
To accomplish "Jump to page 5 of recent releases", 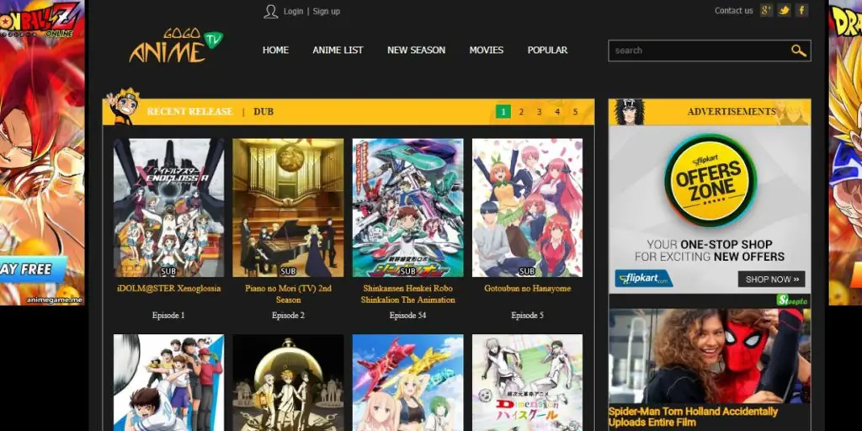I will tap(575, 112).
